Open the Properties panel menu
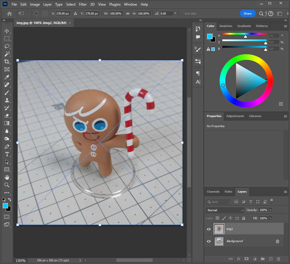290x264 pixels. pos(286,116)
